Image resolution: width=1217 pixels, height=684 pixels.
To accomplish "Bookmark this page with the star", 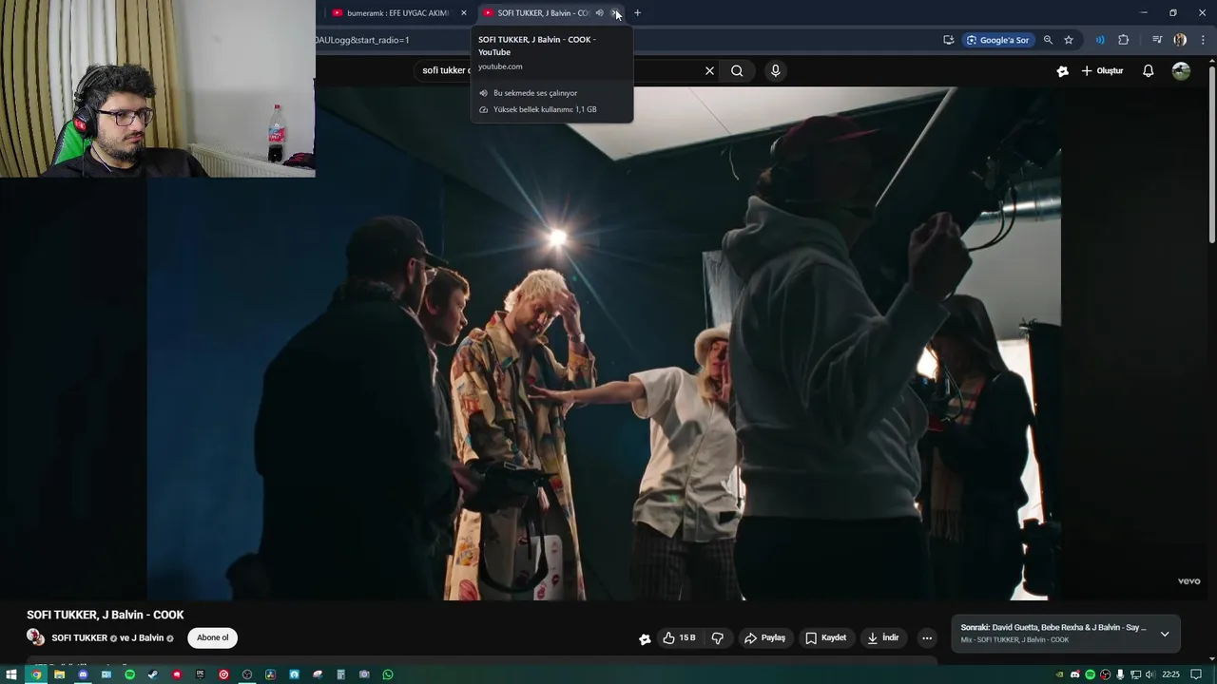I will (1069, 40).
